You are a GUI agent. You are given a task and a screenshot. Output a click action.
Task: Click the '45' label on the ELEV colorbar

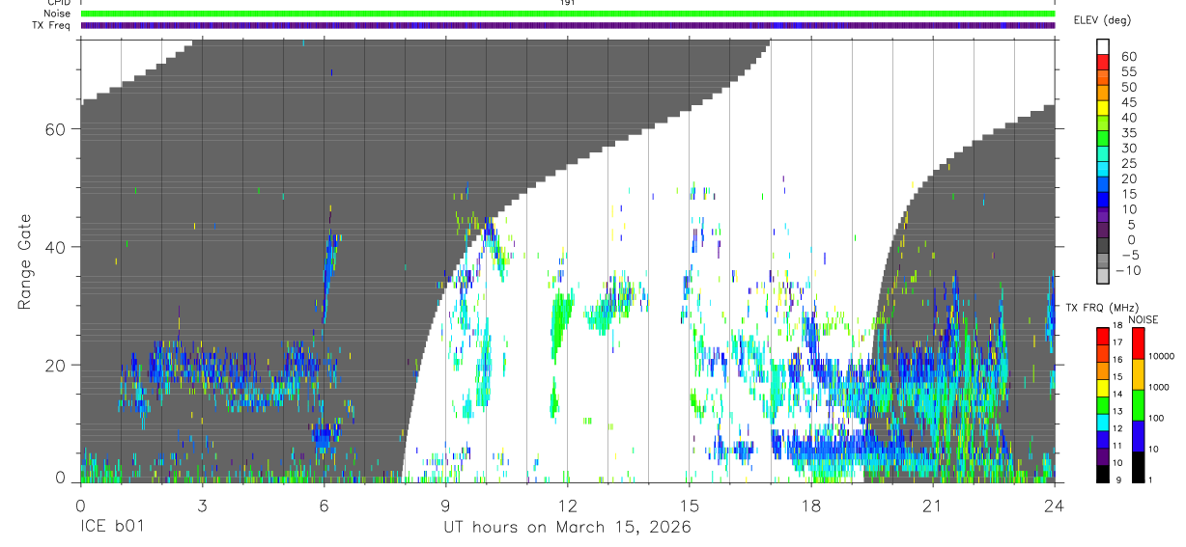(x=1129, y=103)
